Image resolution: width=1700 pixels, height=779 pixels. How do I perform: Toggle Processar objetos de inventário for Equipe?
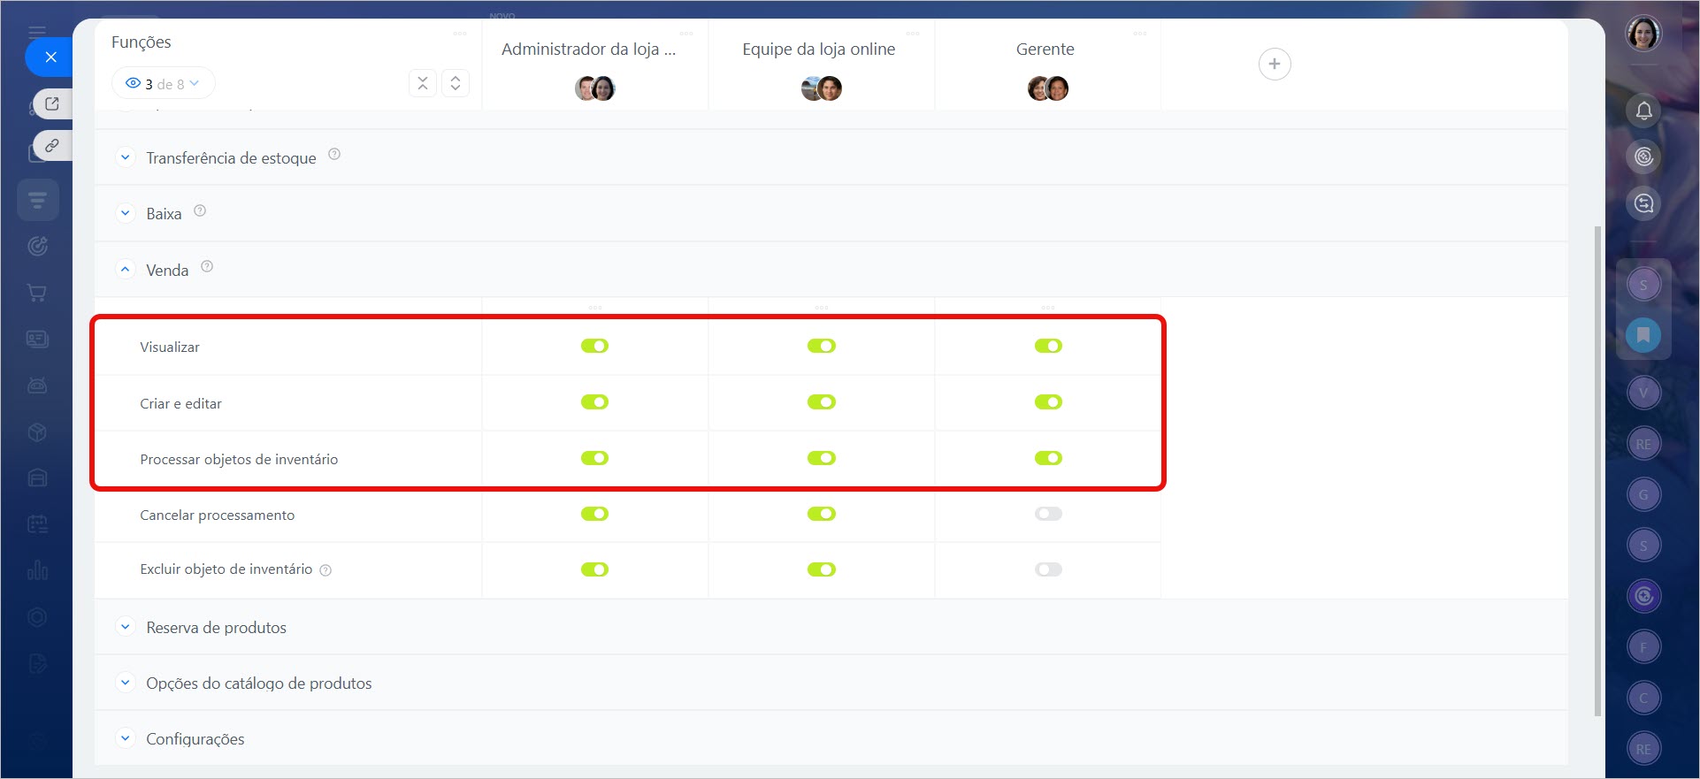pos(822,458)
